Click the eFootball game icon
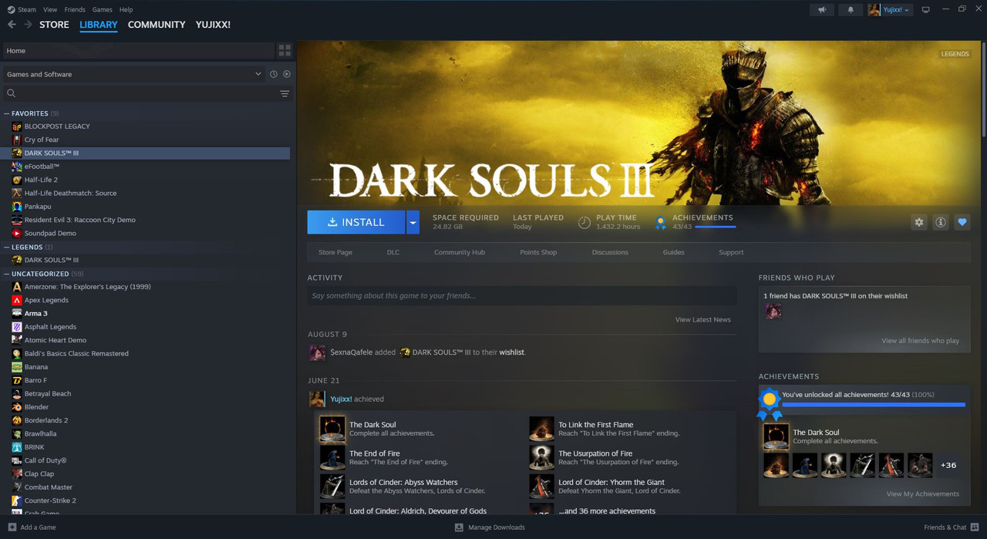The image size is (987, 539). point(17,167)
